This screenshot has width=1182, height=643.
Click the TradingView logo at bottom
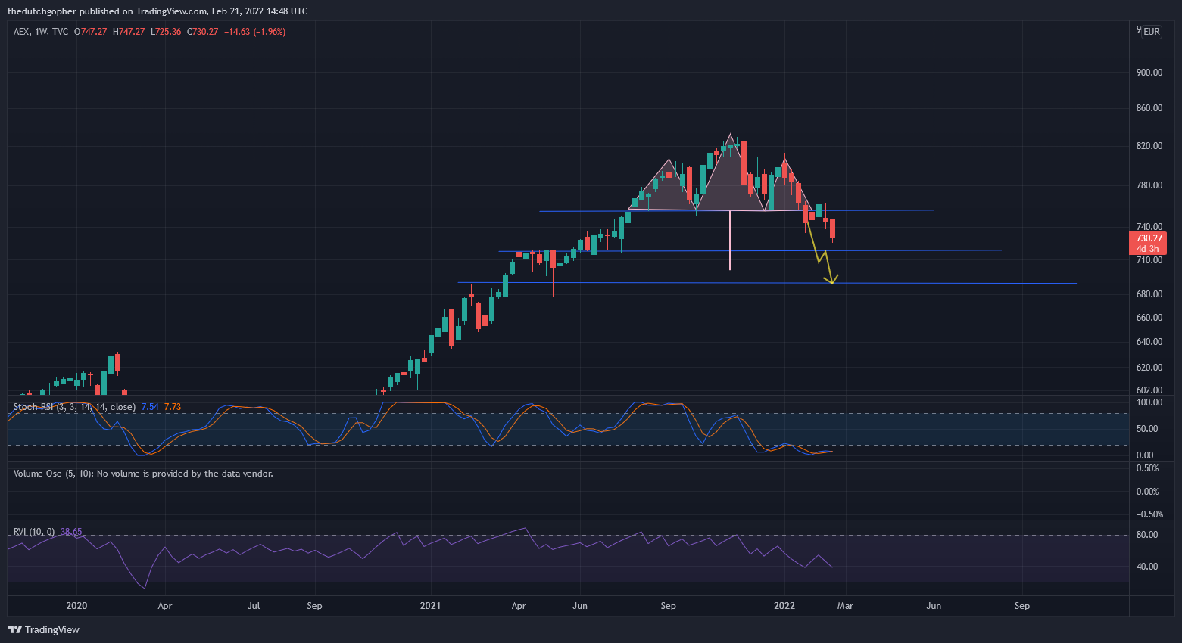43,629
